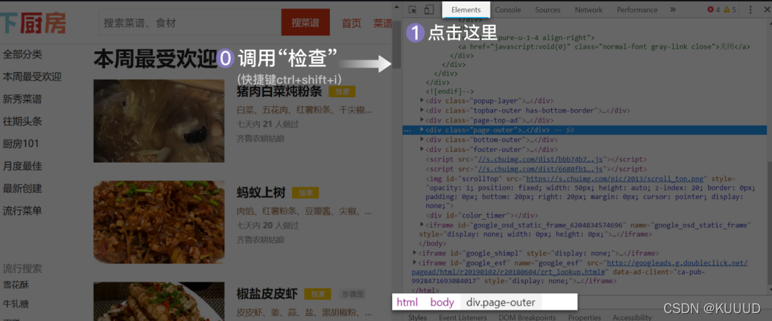The image size is (772, 321).
Task: Expand the topbar-outer div node
Action: [422, 110]
